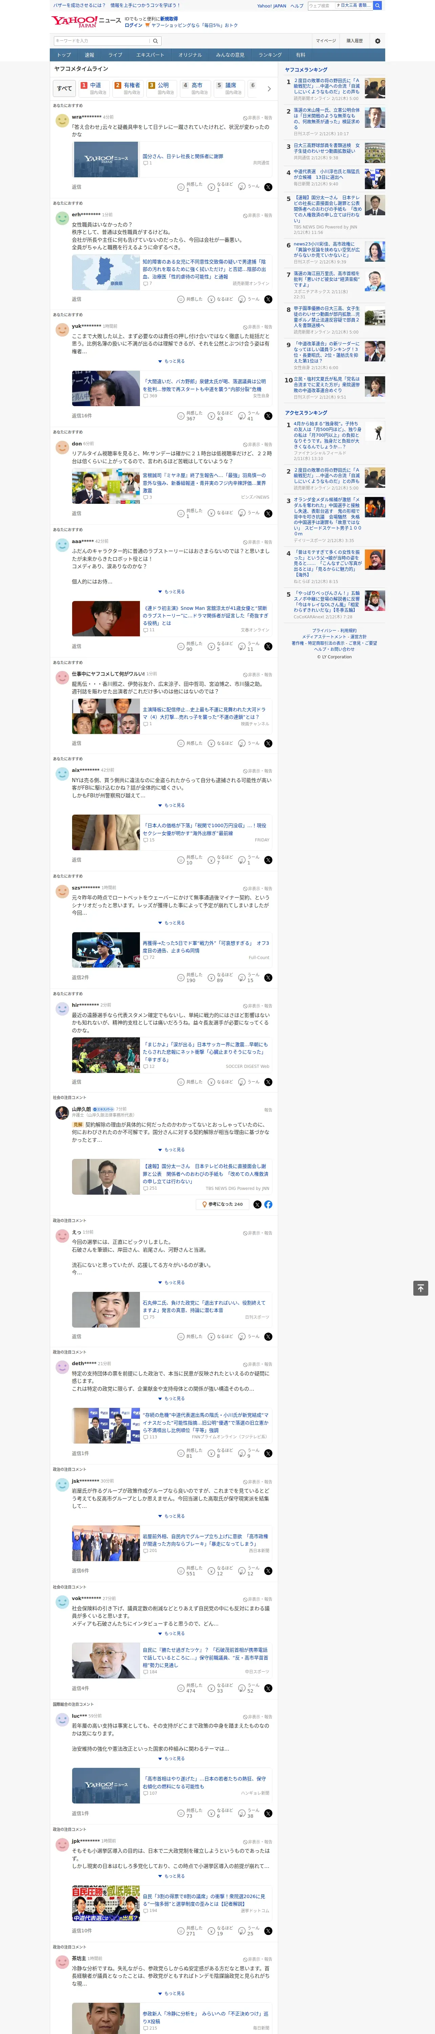Expand deth comment with もっと見る
435x2034 pixels.
(x=171, y=1398)
